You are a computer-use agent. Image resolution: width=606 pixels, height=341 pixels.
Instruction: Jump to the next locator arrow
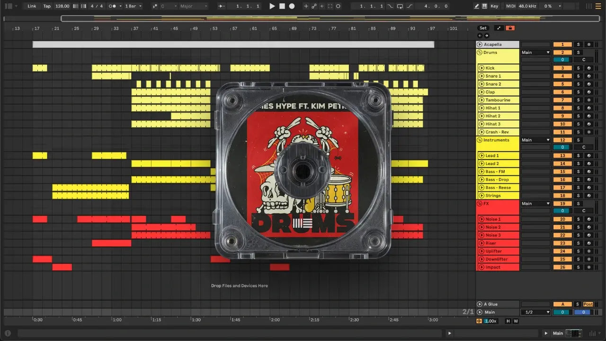pyautogui.click(x=486, y=36)
